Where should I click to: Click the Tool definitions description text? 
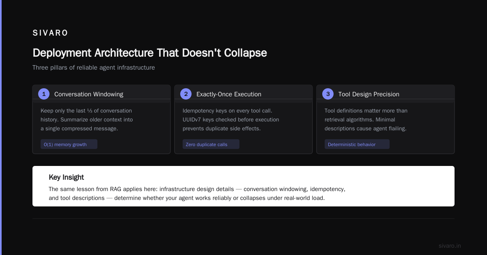[366, 119]
